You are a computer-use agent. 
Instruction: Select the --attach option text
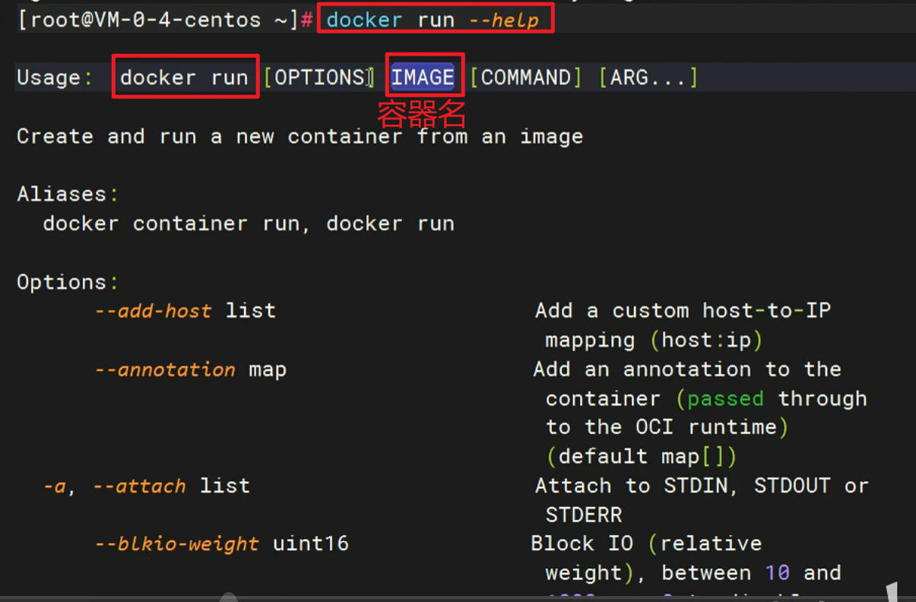pos(139,486)
